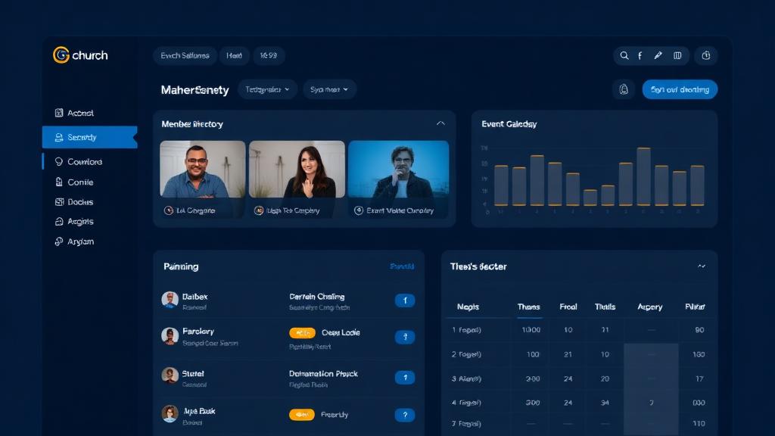Click the Docles sidebar icon
The image size is (775, 436).
(60, 201)
